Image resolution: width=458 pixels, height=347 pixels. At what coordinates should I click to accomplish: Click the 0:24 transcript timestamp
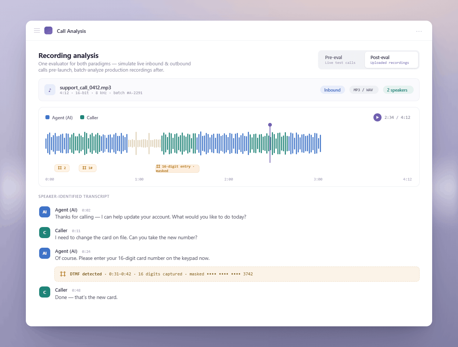coord(86,252)
